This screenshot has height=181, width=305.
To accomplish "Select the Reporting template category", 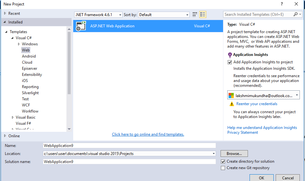I will click(30, 87).
